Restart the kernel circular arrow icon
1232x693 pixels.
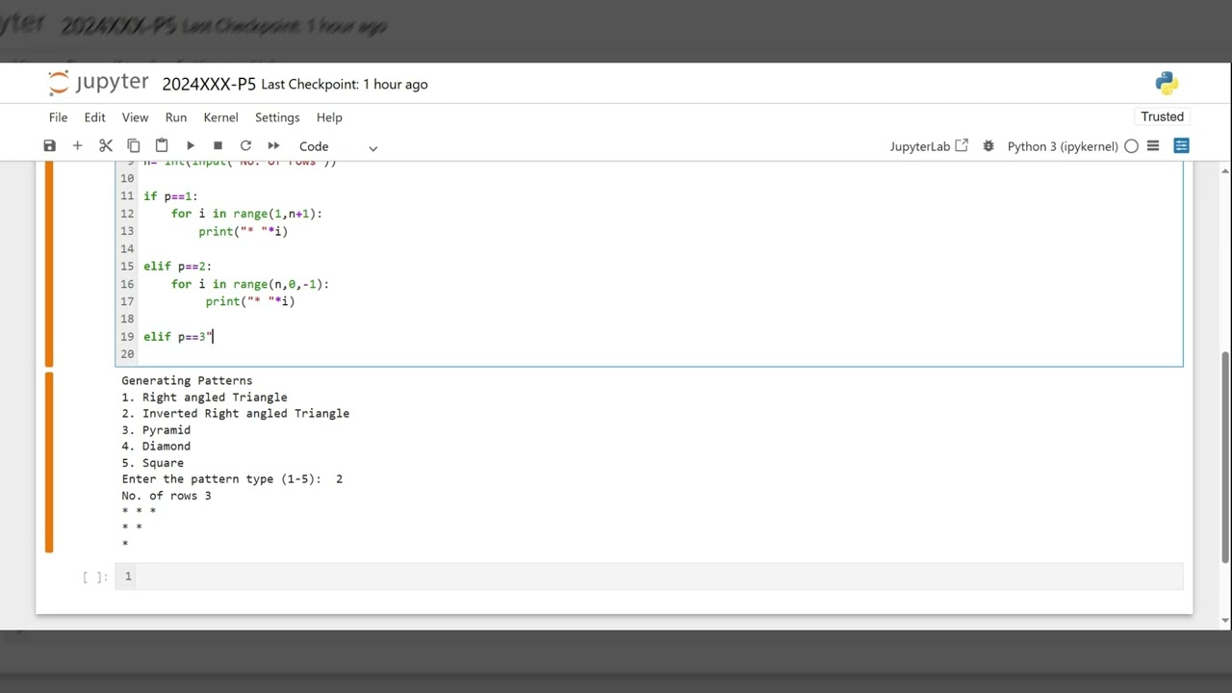click(245, 146)
